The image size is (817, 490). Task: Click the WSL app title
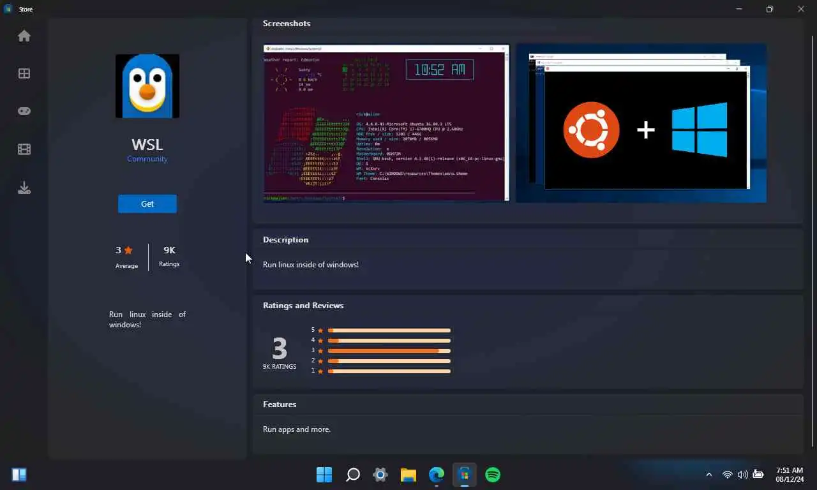[x=147, y=144]
